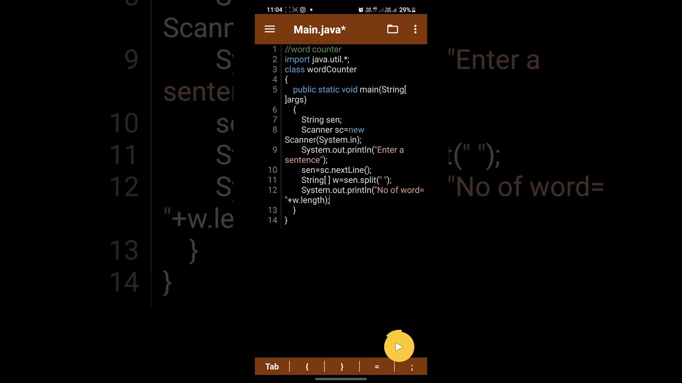Click 'System.out.println("No of word=' line
Image resolution: width=682 pixels, height=383 pixels.
pyautogui.click(x=362, y=191)
